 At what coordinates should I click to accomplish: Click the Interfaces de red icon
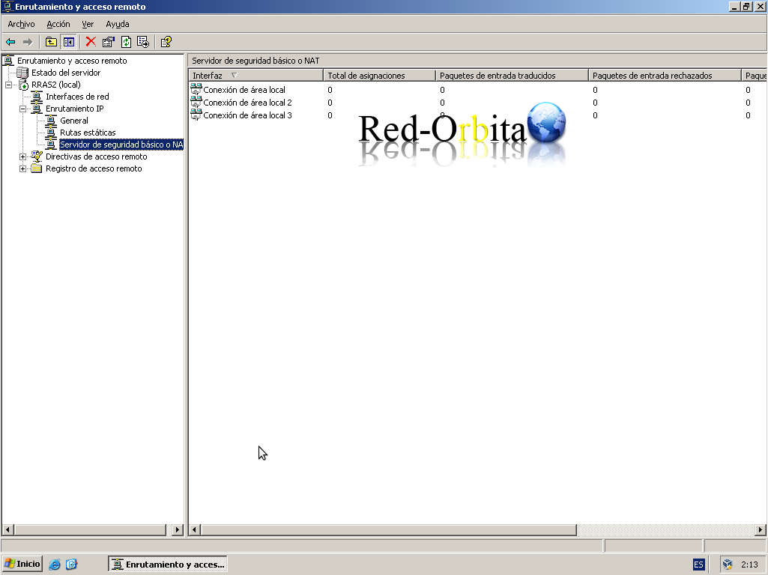pyautogui.click(x=37, y=97)
